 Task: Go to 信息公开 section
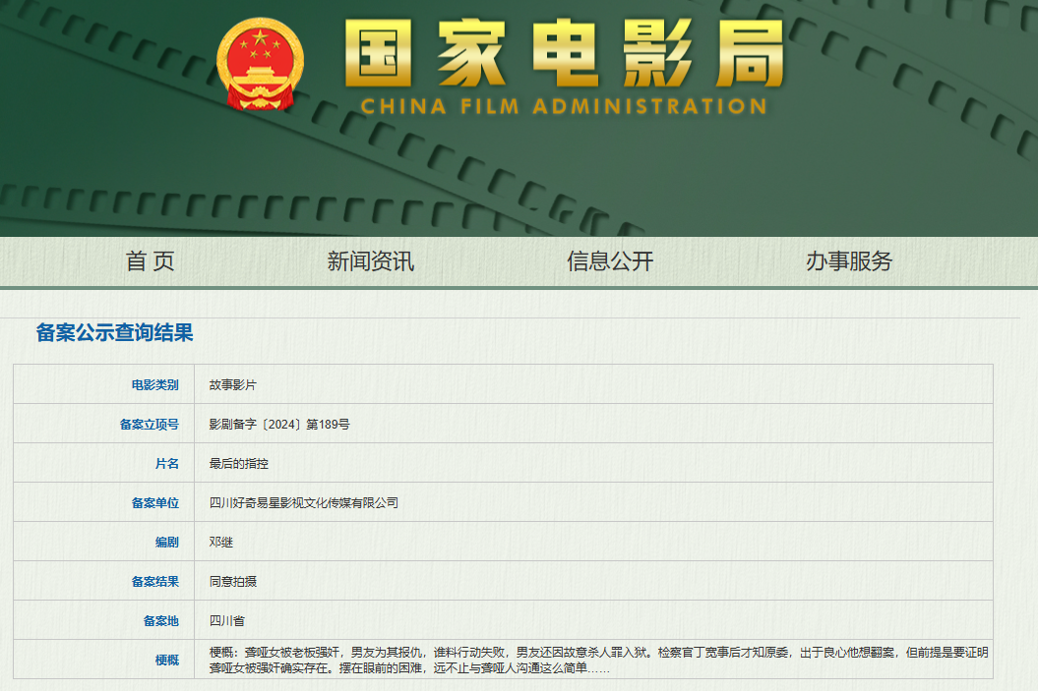tap(610, 261)
